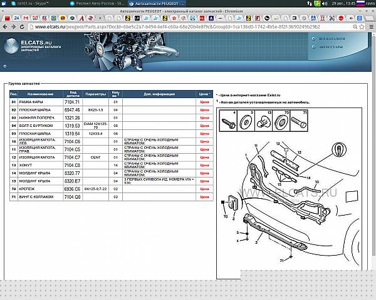Switch to the pinned tab showing digit 3
Viewport: 376px width, 300px height.
point(295,18)
